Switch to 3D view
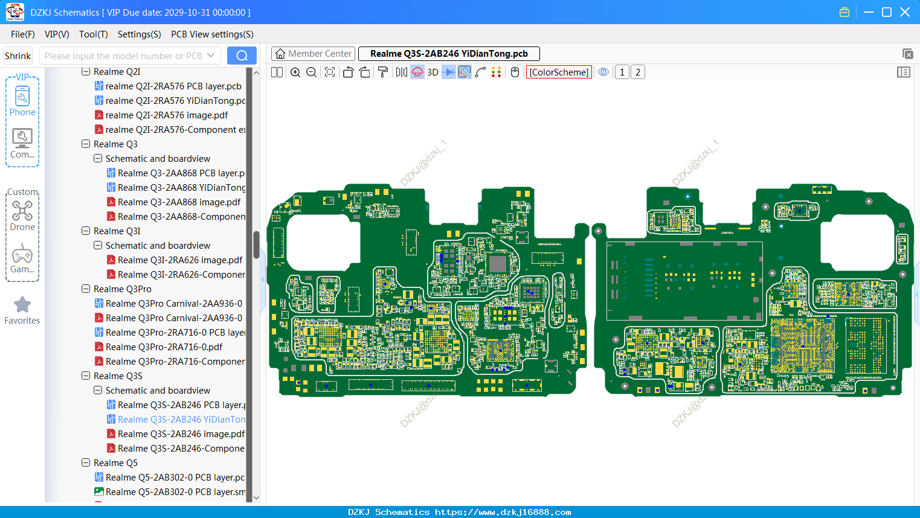 (x=433, y=72)
